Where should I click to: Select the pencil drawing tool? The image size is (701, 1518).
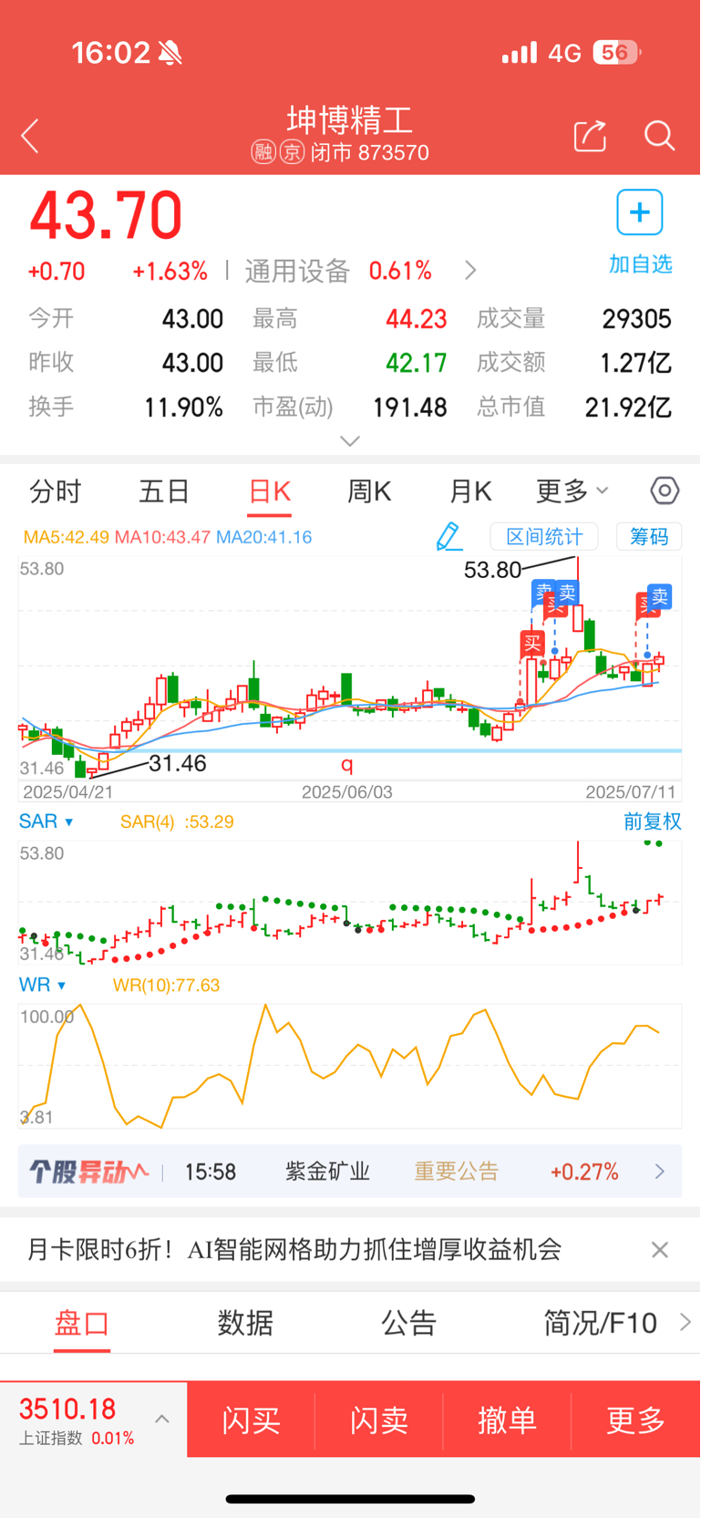(x=448, y=536)
